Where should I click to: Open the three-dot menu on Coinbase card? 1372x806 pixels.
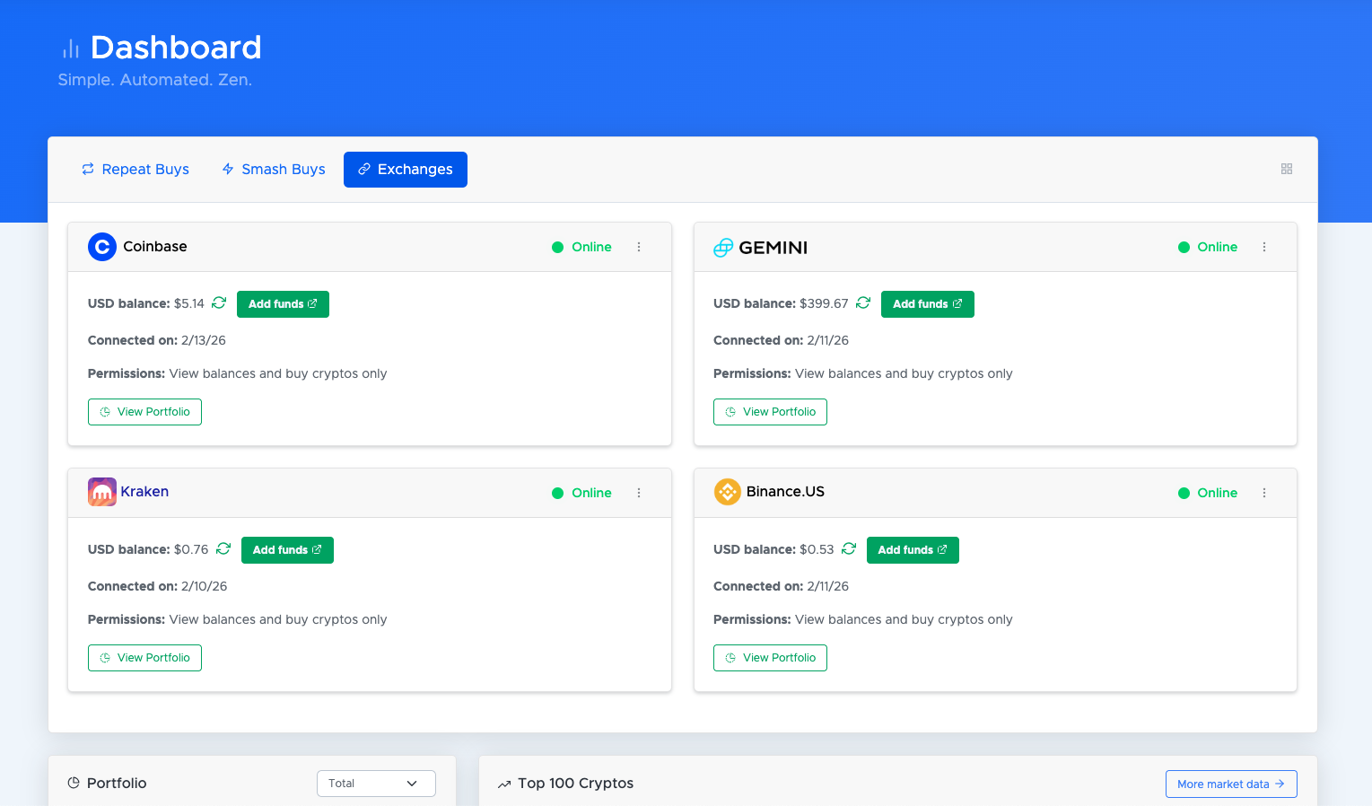coord(639,246)
